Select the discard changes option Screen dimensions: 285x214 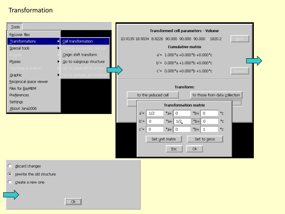tap(10, 166)
